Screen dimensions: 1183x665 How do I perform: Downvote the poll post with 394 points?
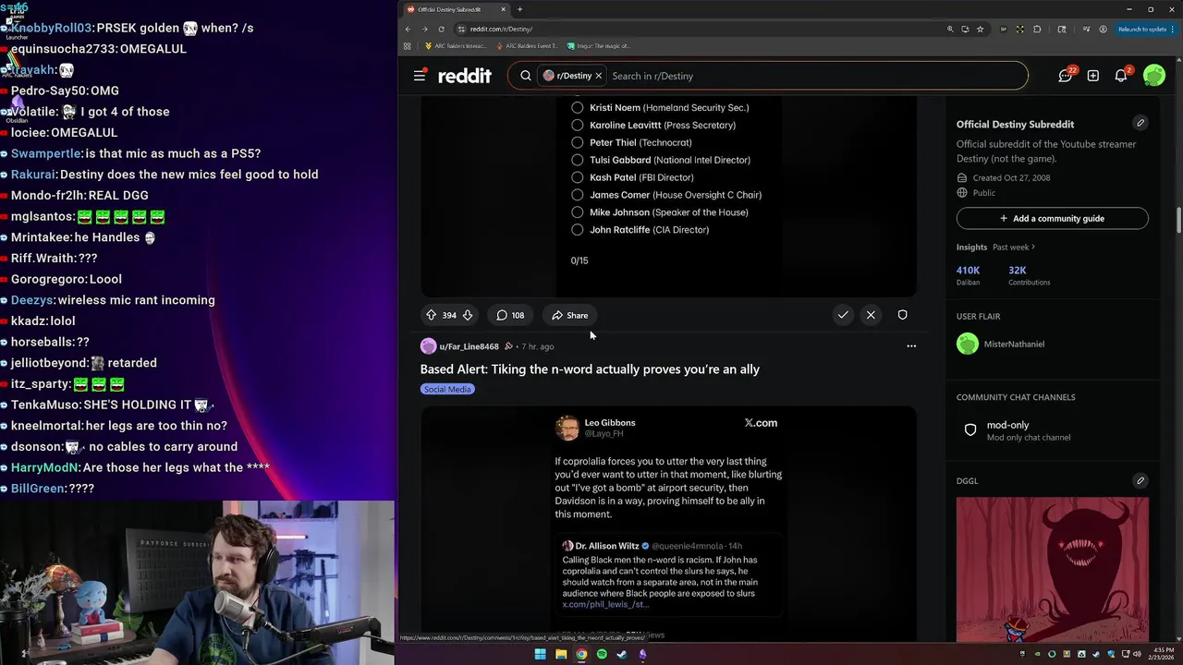pos(468,315)
